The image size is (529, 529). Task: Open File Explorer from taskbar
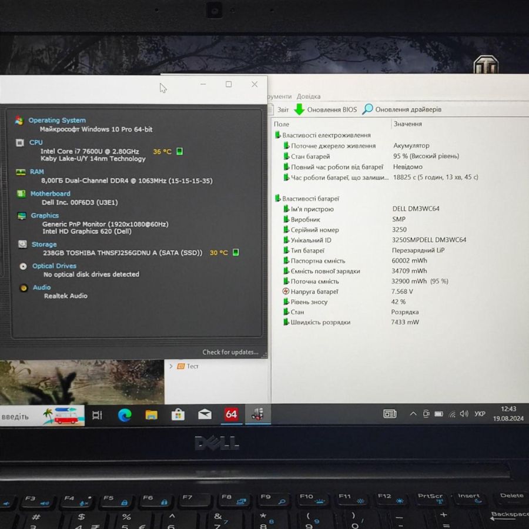[152, 415]
